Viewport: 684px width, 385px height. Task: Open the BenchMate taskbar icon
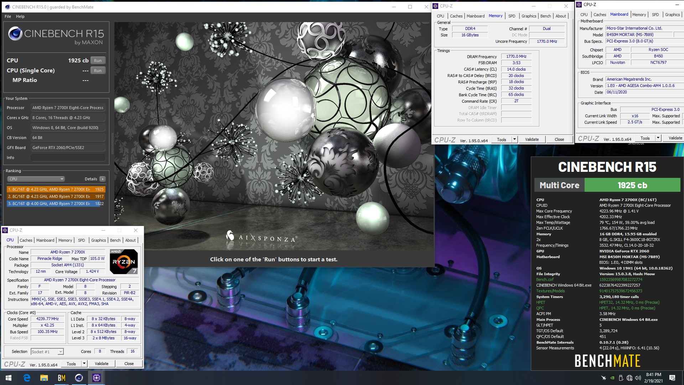(61, 378)
